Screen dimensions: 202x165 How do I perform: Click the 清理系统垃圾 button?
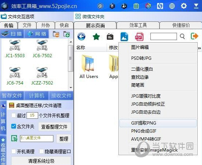[x=41, y=161]
